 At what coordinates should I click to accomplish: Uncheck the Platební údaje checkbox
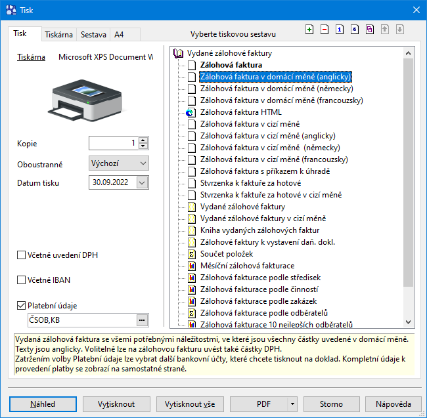21,305
